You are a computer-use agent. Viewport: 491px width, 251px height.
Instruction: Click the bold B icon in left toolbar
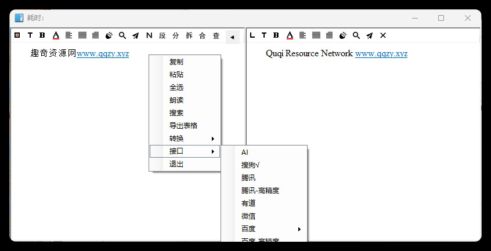[x=42, y=35]
